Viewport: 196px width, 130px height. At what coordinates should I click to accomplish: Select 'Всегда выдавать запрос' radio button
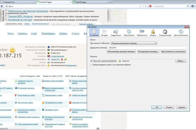pyautogui.click(x=91, y=65)
